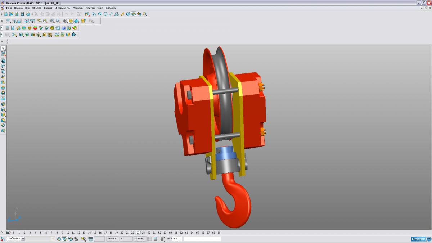The image size is (432, 243).
Task: Open the empty disabled combo box in the status bar
Action: click(40, 239)
